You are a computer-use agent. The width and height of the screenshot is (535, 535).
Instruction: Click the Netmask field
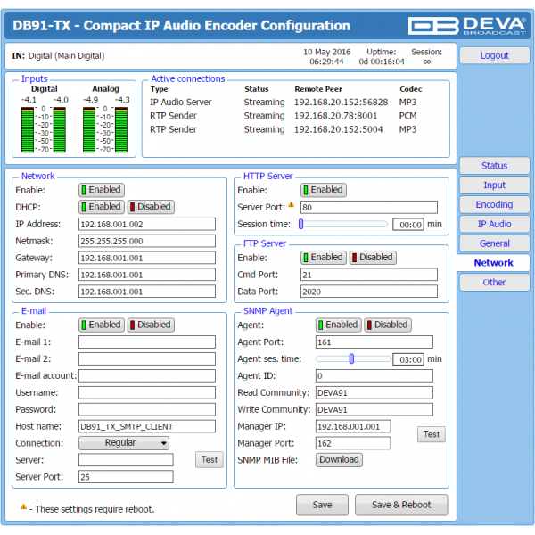(x=147, y=241)
